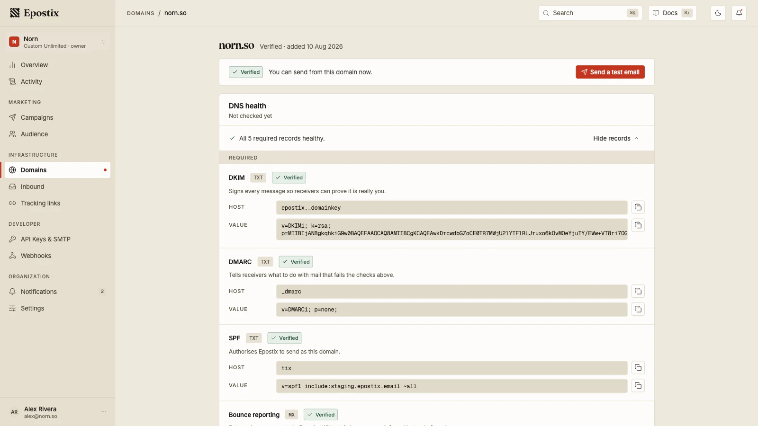Click the Notifications bell icon in sidebar
758x426 pixels.
click(12, 292)
